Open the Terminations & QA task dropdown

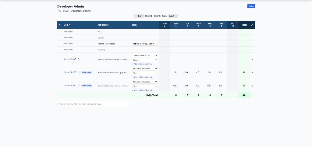[x=144, y=56]
